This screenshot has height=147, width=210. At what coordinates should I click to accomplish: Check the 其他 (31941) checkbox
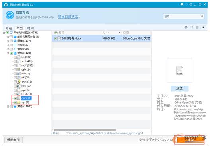11,107
